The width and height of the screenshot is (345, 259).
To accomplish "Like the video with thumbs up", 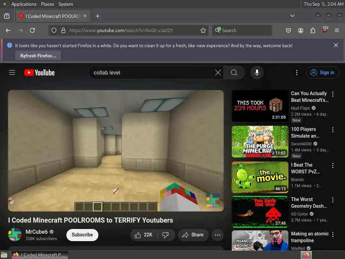I will [144, 235].
